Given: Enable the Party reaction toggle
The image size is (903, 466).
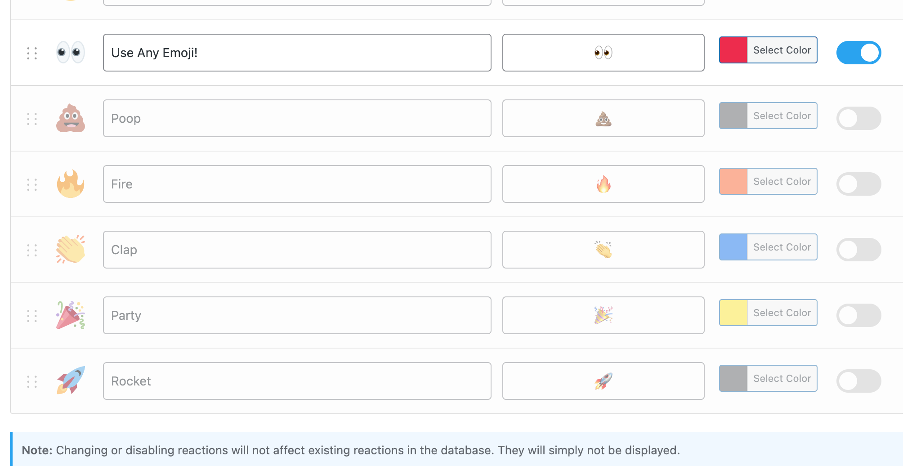Looking at the screenshot, I should (858, 315).
